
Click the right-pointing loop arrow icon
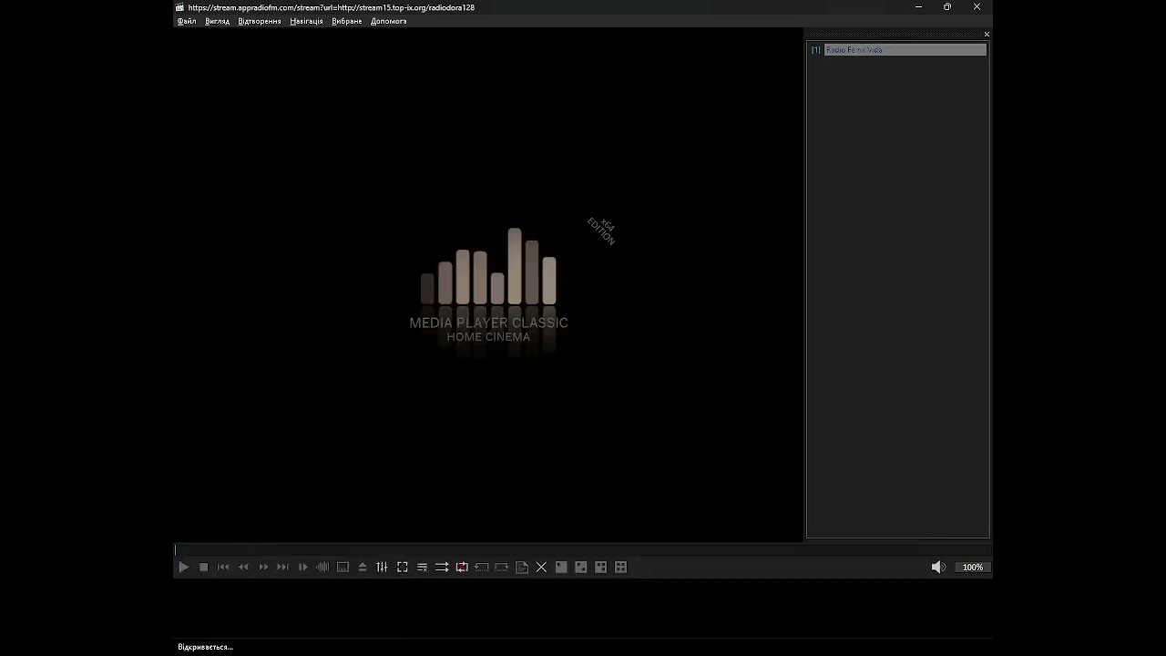502,567
